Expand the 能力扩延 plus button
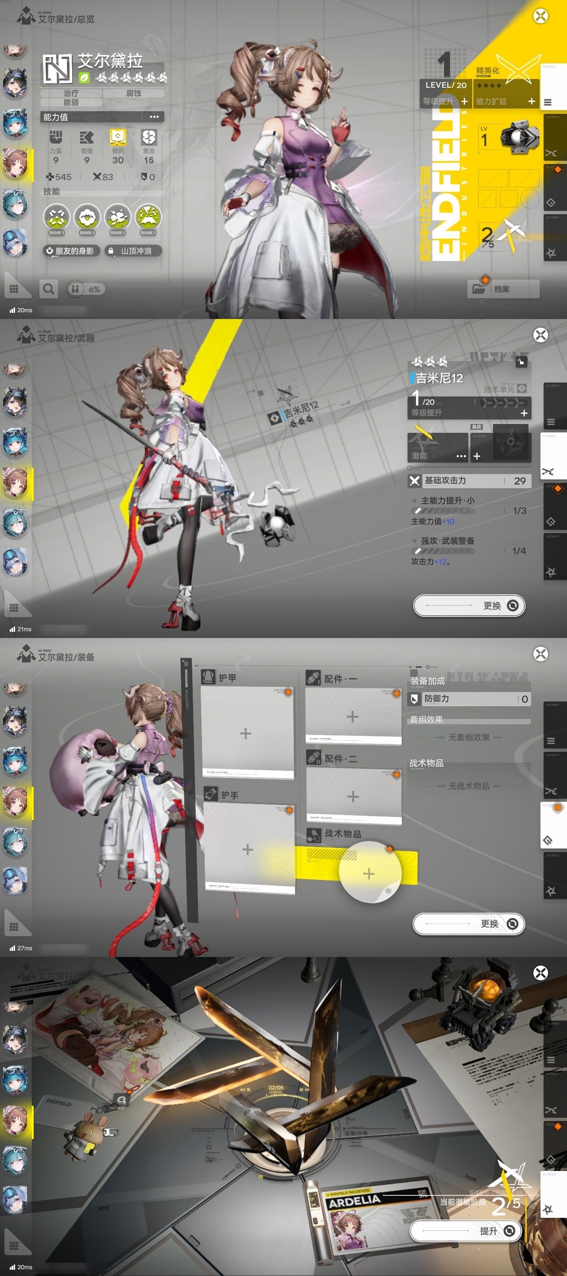 pyautogui.click(x=532, y=101)
